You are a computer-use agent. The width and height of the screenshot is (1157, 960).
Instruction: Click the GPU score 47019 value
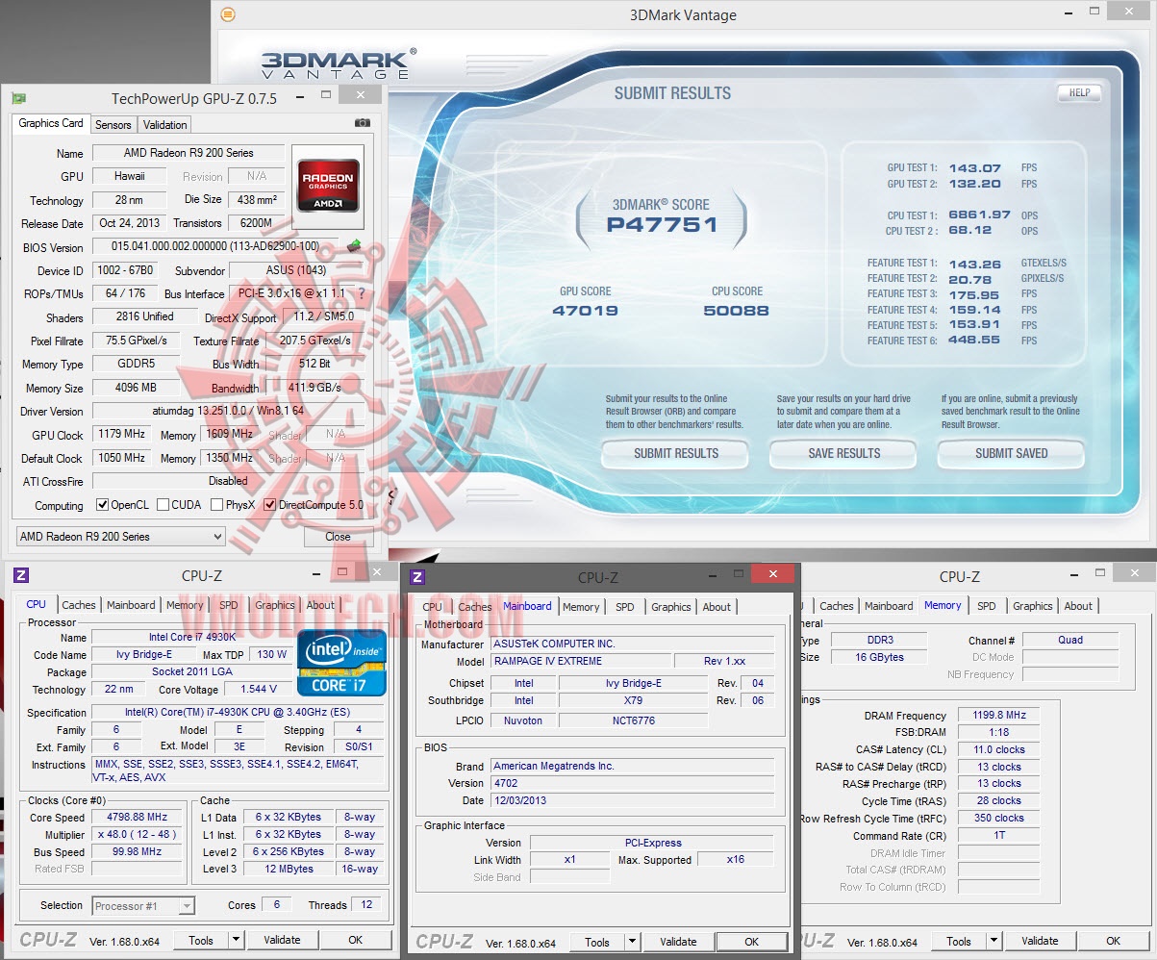point(585,311)
